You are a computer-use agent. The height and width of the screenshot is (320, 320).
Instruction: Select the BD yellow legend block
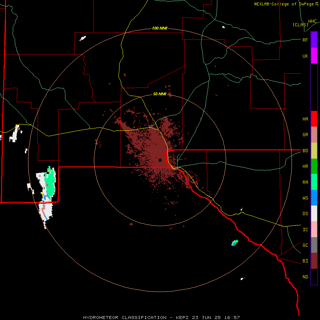tap(314, 151)
